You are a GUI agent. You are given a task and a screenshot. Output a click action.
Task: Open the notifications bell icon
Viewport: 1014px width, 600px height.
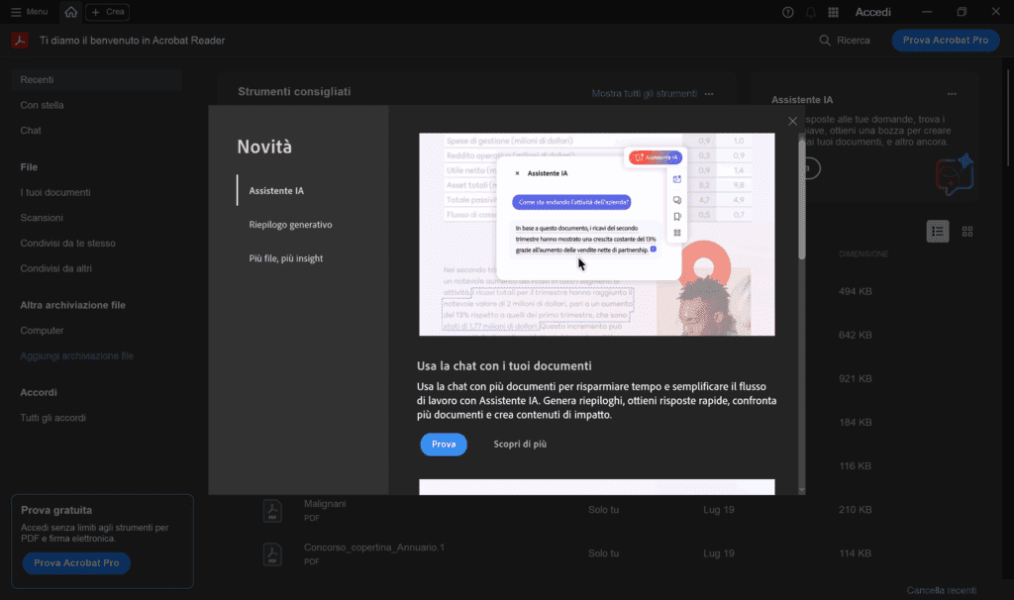pos(811,12)
